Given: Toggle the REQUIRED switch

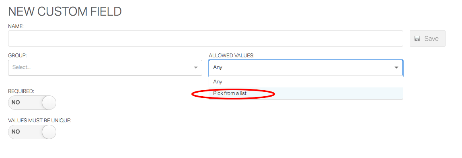Looking at the screenshot, I should click(32, 103).
